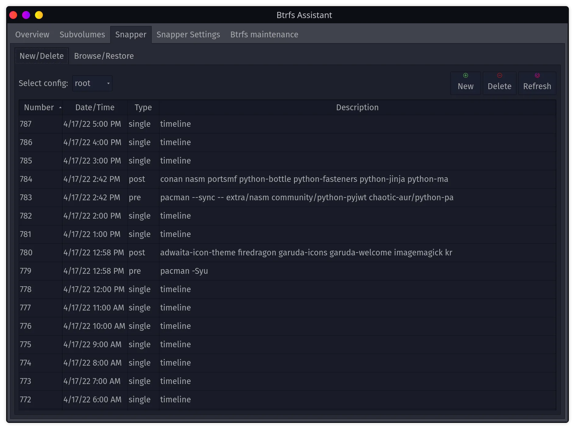Open the Select config dropdown showing root
This screenshot has height=429, width=575.
92,83
